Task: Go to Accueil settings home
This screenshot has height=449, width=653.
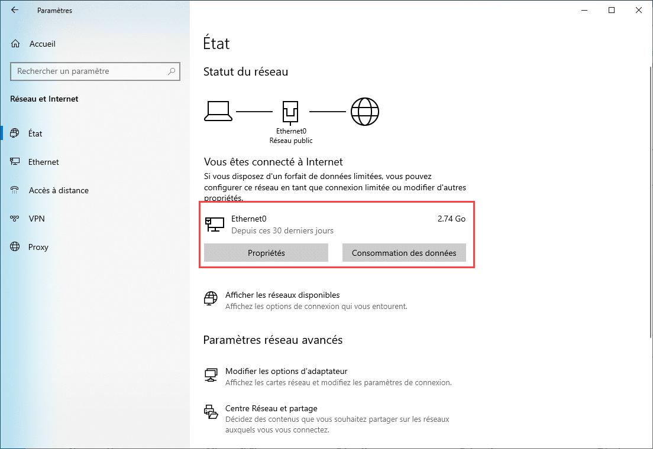Action: tap(95, 44)
